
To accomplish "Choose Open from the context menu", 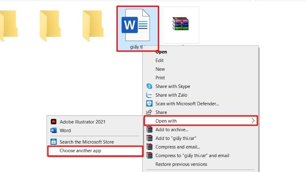I will (x=161, y=52).
